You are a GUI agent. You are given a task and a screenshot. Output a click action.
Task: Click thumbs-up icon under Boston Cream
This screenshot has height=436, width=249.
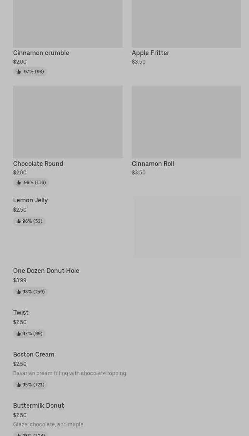pyautogui.click(x=19, y=385)
